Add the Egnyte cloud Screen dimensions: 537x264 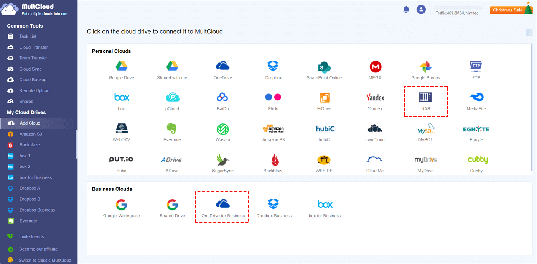click(476, 129)
